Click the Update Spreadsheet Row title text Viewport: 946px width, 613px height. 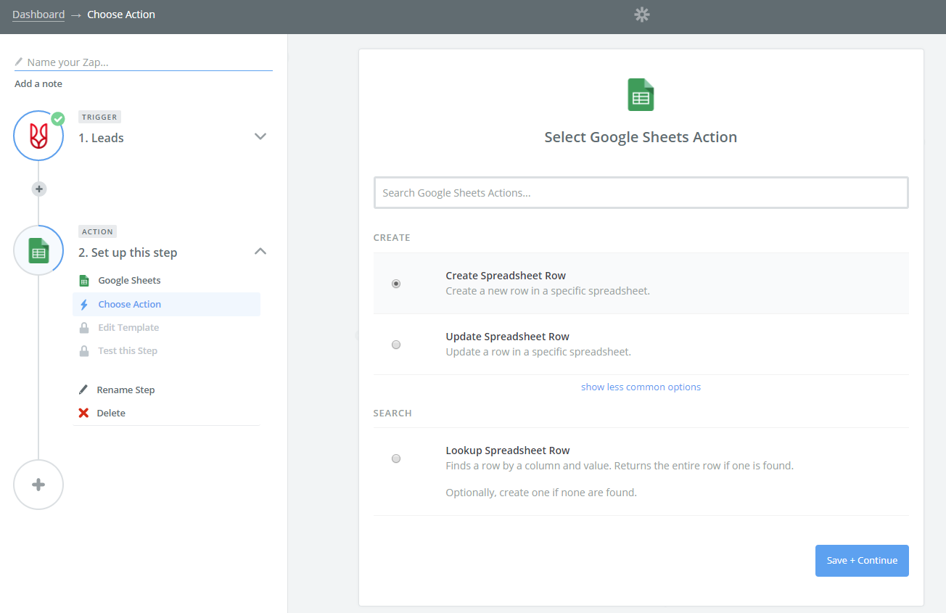pyautogui.click(x=507, y=337)
